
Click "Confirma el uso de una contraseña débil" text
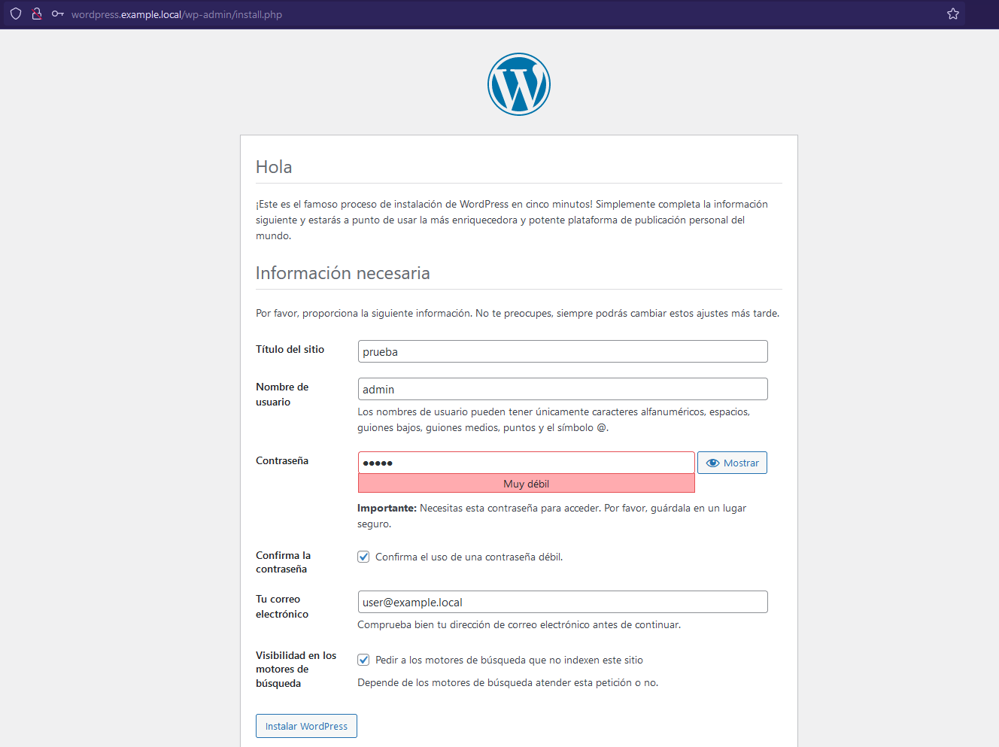tap(469, 557)
